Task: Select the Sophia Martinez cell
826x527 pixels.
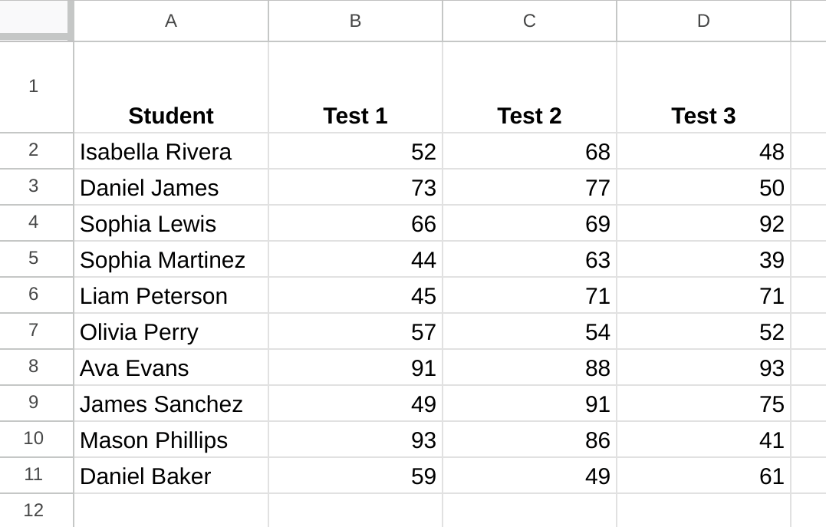Action: coord(171,259)
